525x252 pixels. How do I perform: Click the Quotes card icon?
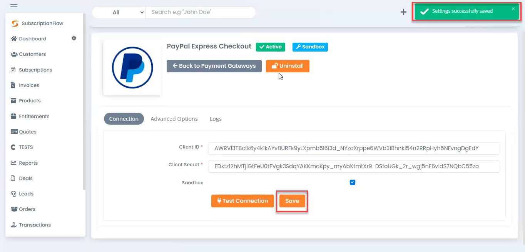tap(14, 132)
